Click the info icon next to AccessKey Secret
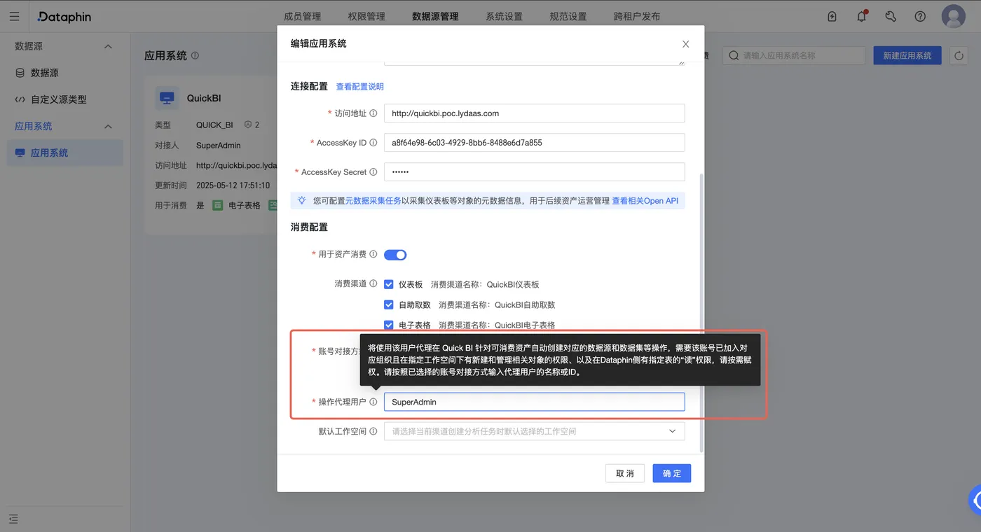 pos(373,172)
